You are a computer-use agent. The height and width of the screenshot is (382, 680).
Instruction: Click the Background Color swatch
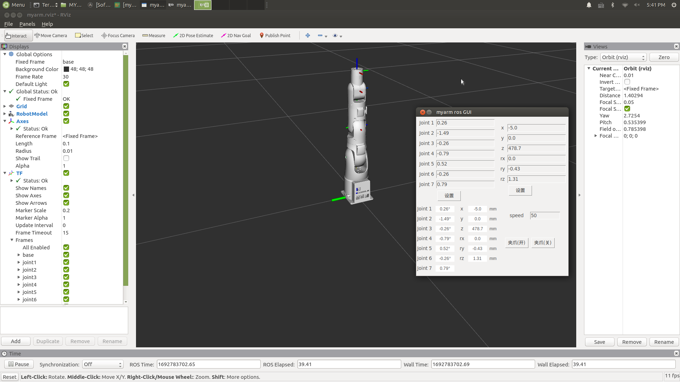[x=66, y=69]
